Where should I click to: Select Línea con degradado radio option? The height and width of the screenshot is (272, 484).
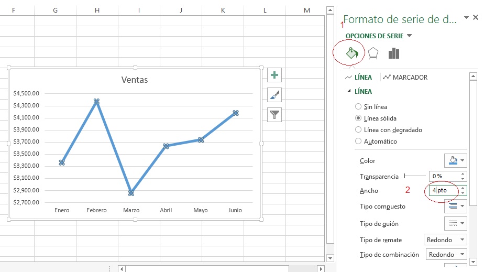click(358, 129)
